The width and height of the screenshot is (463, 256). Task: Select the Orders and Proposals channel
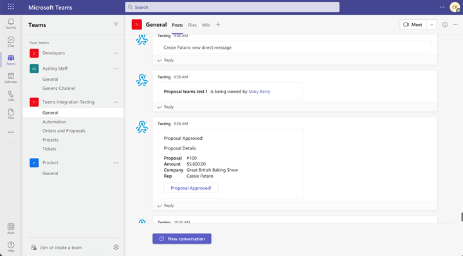64,131
